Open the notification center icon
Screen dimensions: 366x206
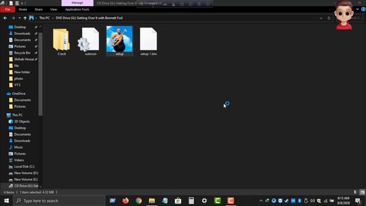point(358,201)
